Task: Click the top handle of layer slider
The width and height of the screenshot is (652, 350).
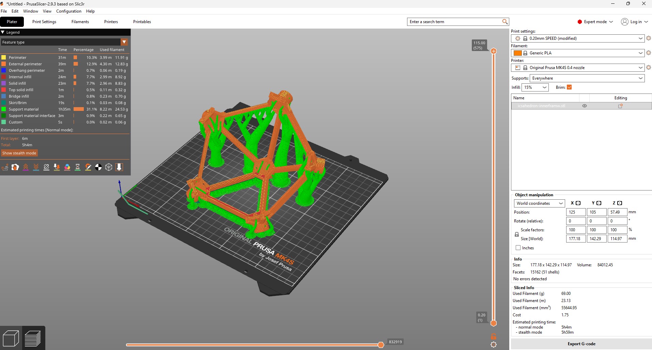Action: click(x=493, y=51)
